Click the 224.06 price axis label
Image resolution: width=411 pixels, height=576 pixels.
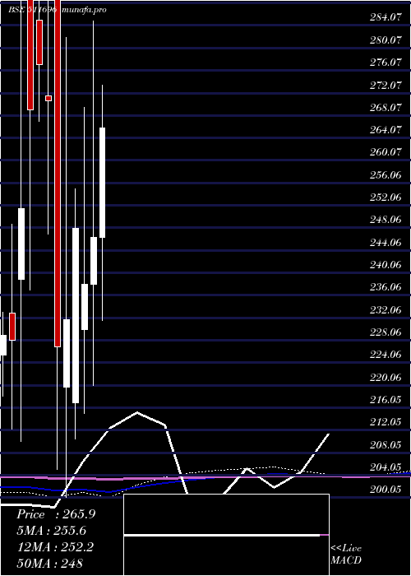(386, 355)
